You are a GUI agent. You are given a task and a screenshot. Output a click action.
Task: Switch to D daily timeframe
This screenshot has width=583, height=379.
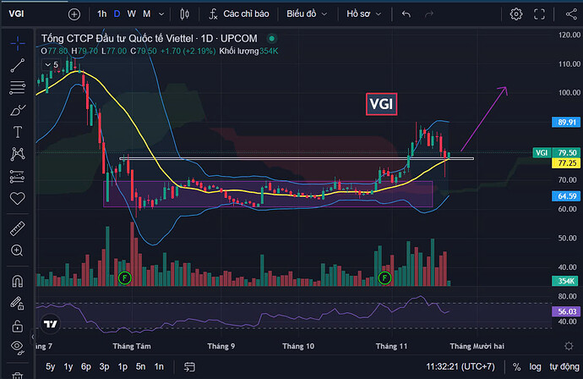pos(117,14)
